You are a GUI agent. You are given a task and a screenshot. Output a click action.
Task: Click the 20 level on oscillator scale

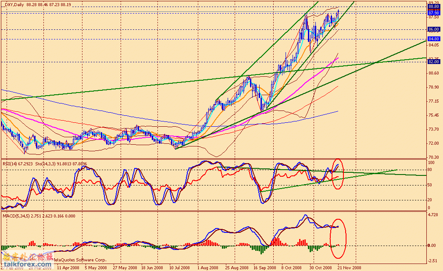coord(430,200)
